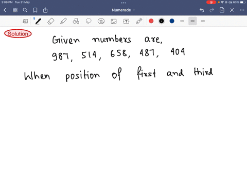Open the search magnifier
This screenshot has height=185, width=247.
point(25,10)
